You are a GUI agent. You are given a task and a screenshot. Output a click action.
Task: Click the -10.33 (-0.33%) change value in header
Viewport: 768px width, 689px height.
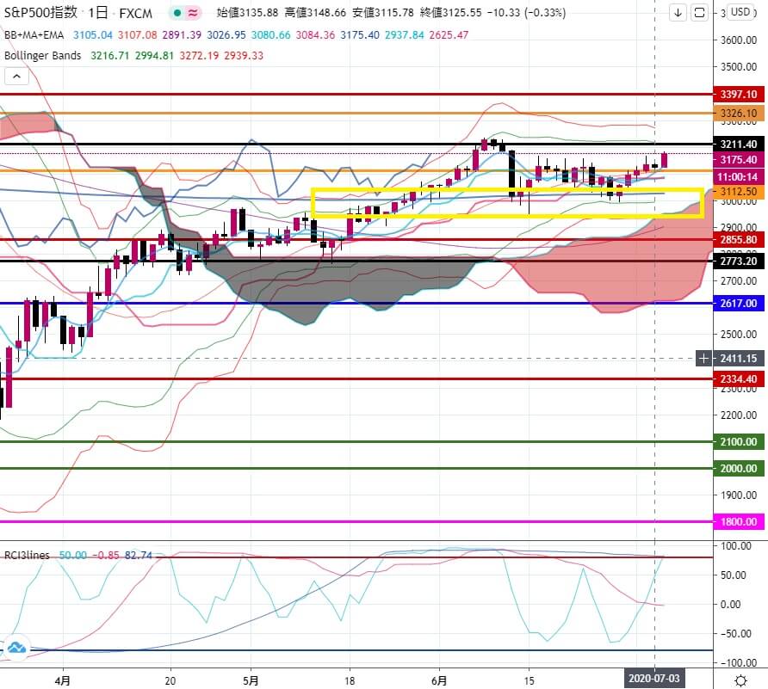527,13
